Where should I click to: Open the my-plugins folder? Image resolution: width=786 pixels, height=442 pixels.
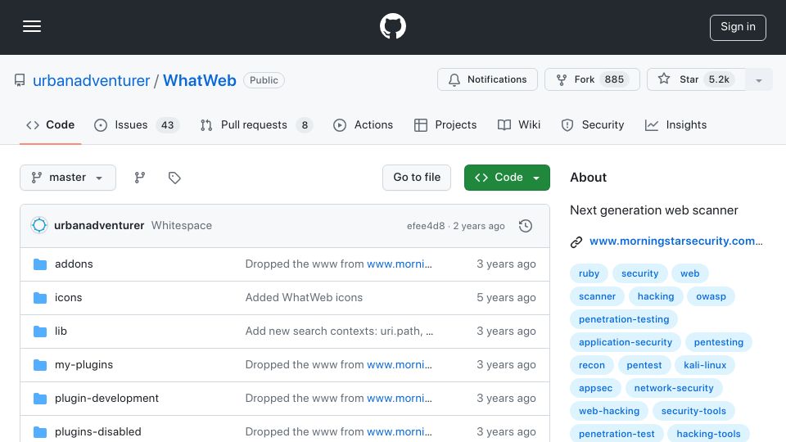(x=84, y=365)
